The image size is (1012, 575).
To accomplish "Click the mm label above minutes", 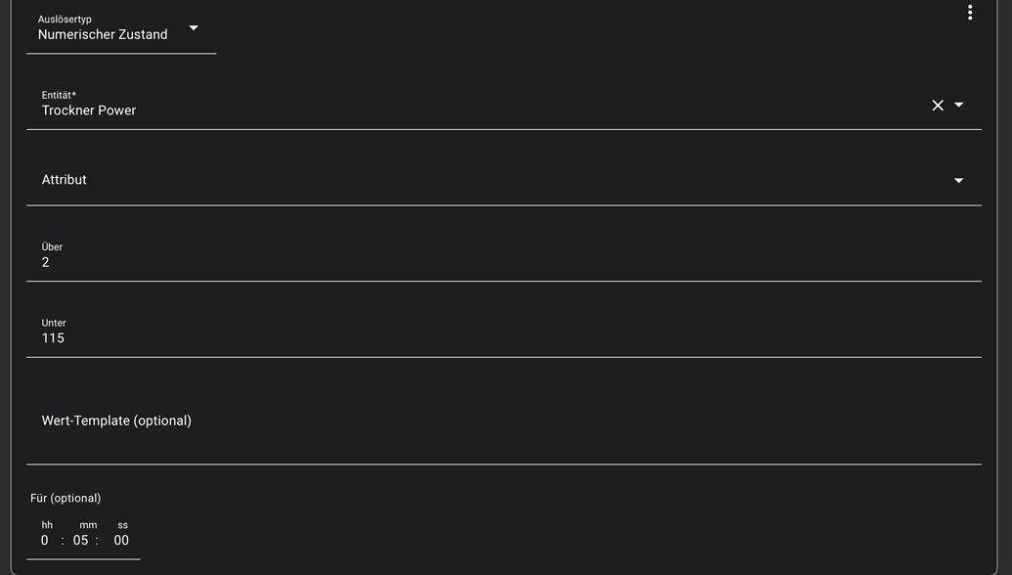I will pyautogui.click(x=88, y=525).
